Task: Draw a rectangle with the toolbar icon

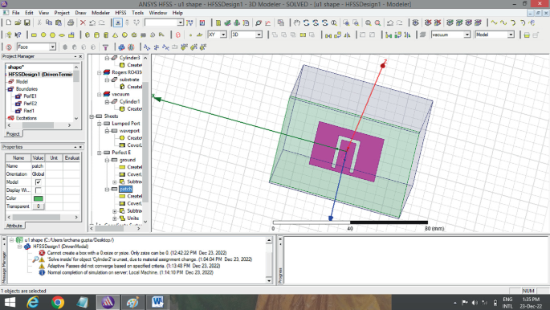Action: pos(34,35)
